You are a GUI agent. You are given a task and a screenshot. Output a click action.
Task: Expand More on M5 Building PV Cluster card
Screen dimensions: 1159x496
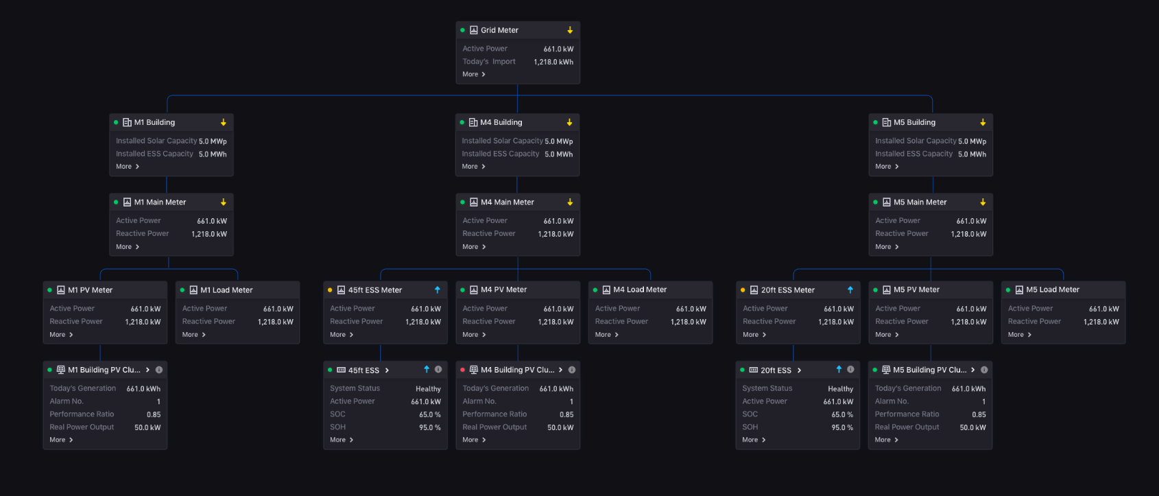click(x=887, y=440)
